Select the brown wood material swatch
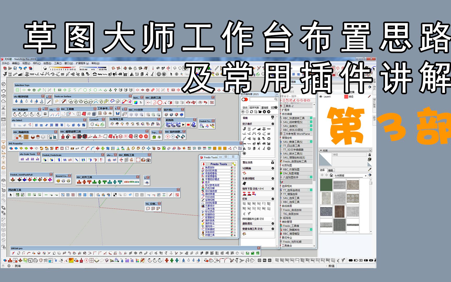 339,211
